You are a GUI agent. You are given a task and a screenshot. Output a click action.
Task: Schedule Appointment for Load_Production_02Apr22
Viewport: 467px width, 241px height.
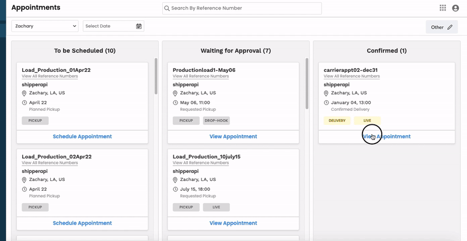click(82, 223)
